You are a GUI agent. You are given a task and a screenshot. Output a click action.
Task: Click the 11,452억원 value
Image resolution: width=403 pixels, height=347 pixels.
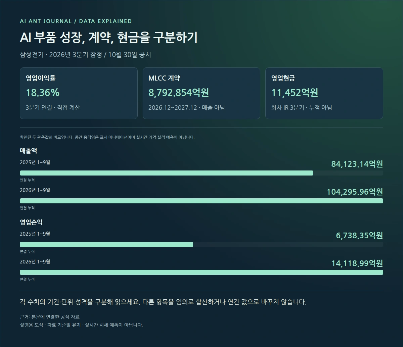(x=295, y=93)
